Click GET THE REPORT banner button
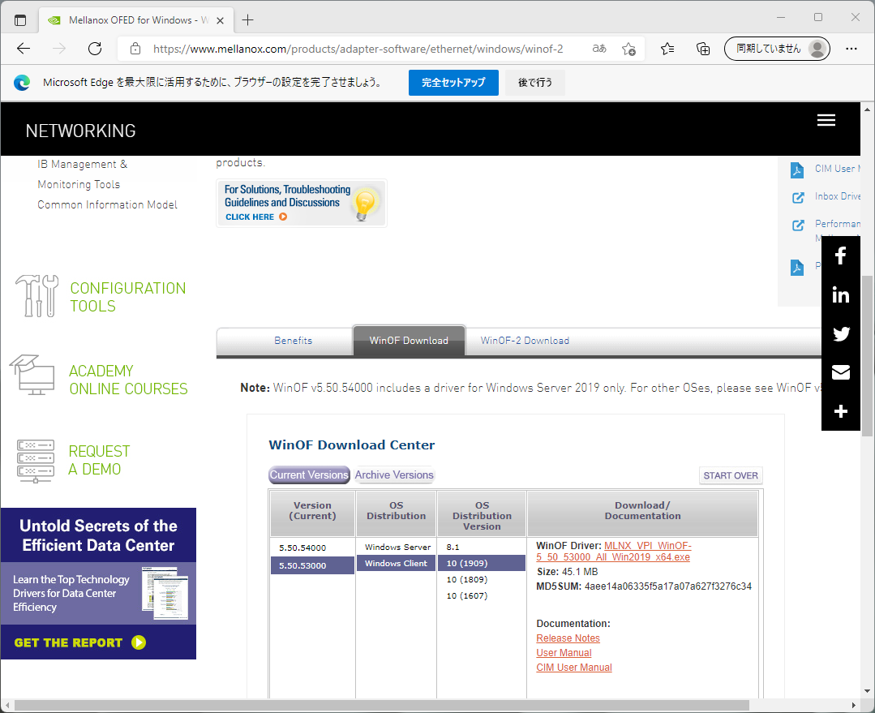The width and height of the screenshot is (875, 713). pos(79,642)
